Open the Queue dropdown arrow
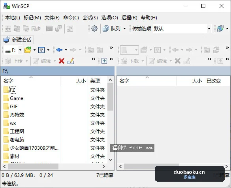Viewport: 231px width, 188px height. coord(124,28)
